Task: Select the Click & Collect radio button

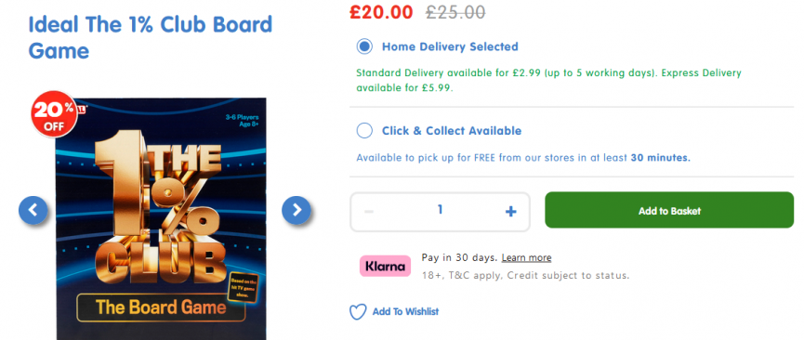Action: point(364,131)
